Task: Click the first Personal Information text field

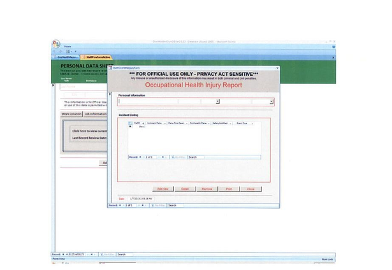Action: [148, 101]
